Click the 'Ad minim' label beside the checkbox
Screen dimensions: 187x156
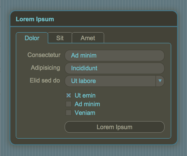87,104
